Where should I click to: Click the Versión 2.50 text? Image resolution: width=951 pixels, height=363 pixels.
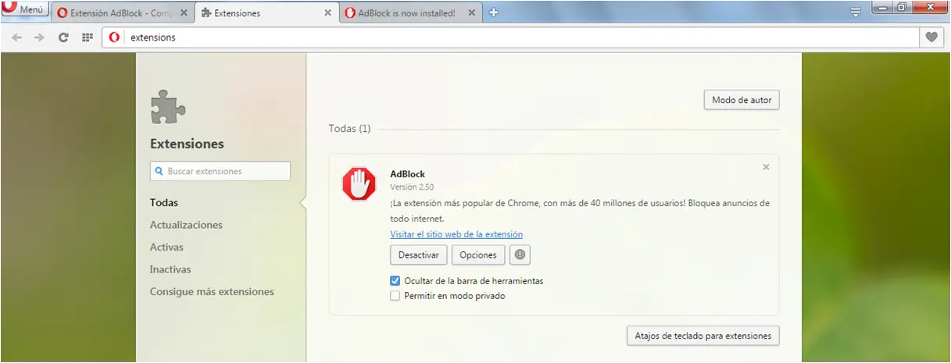point(412,187)
